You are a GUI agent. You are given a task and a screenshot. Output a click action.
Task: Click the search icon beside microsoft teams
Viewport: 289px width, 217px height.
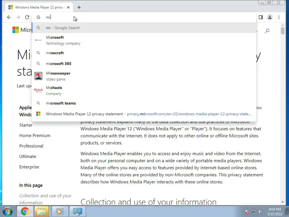click(38, 103)
